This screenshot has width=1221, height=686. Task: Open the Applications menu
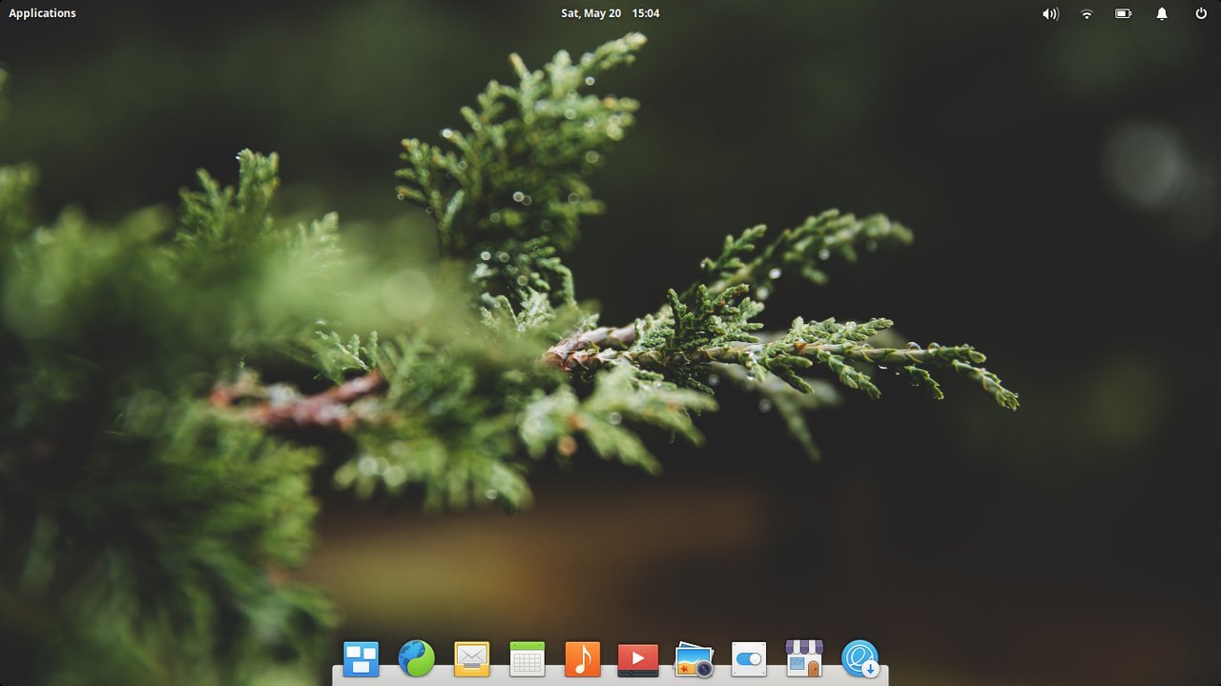click(42, 13)
